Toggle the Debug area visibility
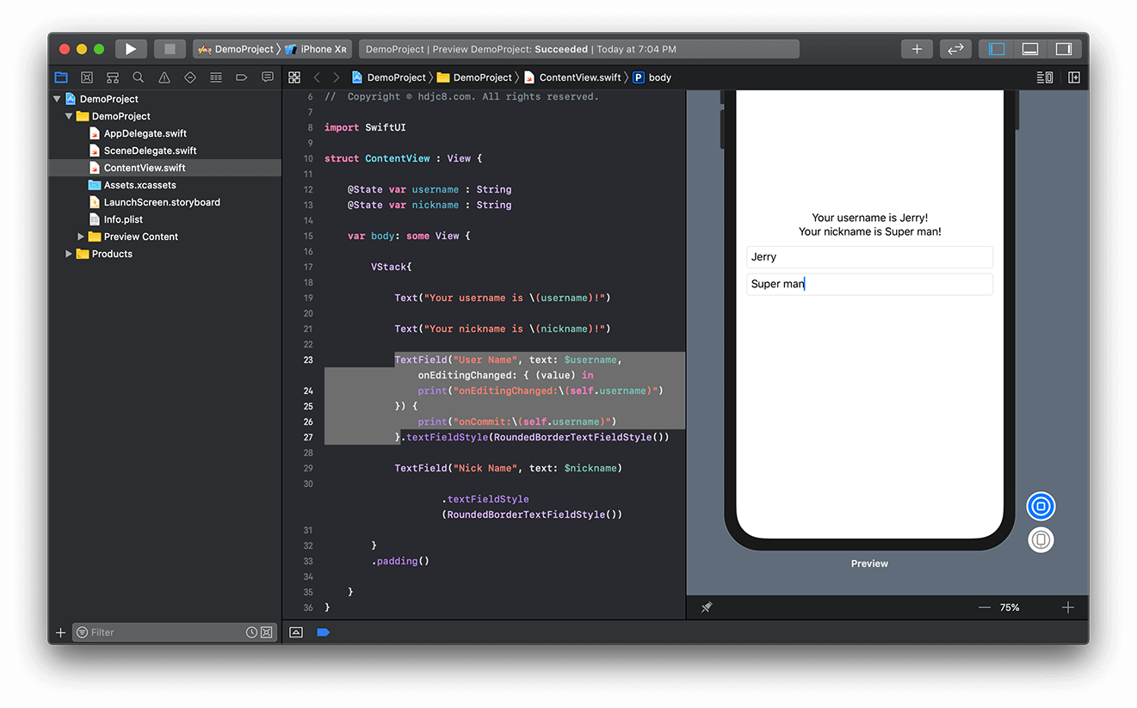This screenshot has width=1137, height=708. (1030, 49)
